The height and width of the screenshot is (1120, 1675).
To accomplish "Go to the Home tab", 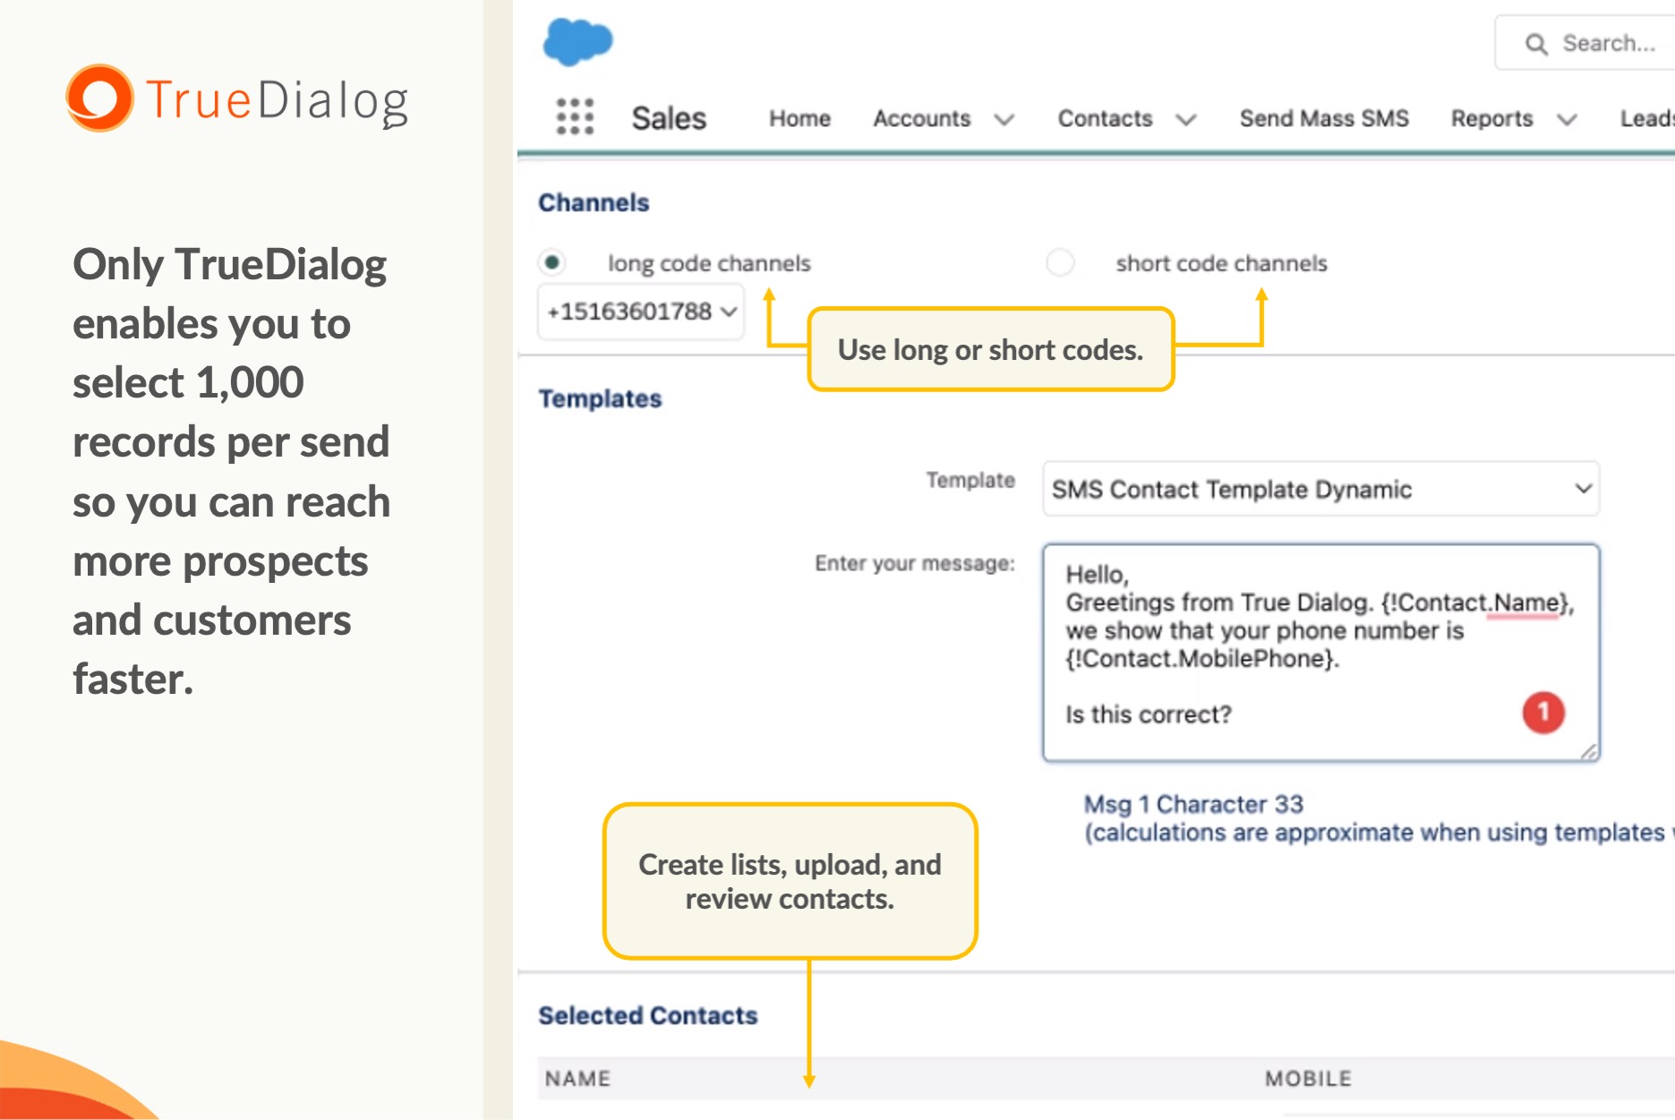I will [x=799, y=118].
